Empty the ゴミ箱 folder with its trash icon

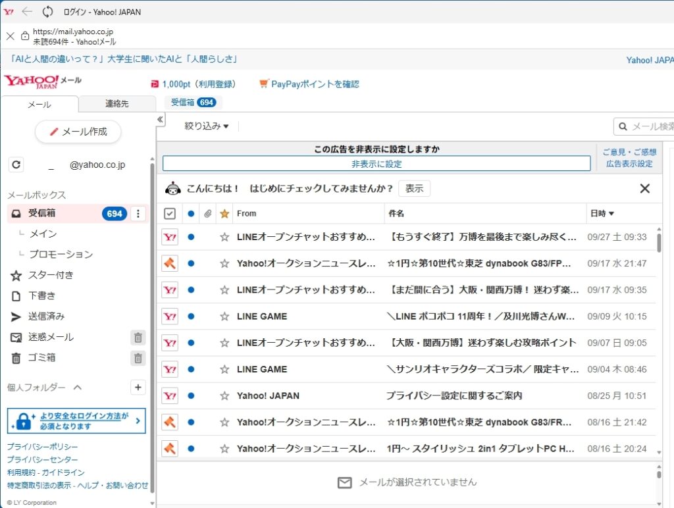[x=138, y=359]
